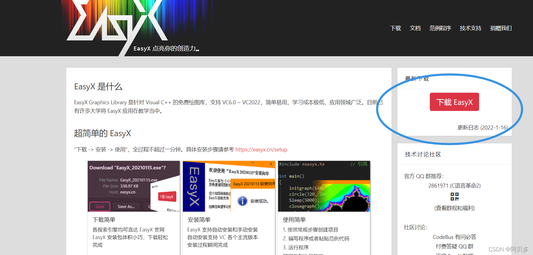Screen dimensions: 533x255
Task: Click the EasyX 是什么 heading
Action: pyautogui.click(x=98, y=87)
